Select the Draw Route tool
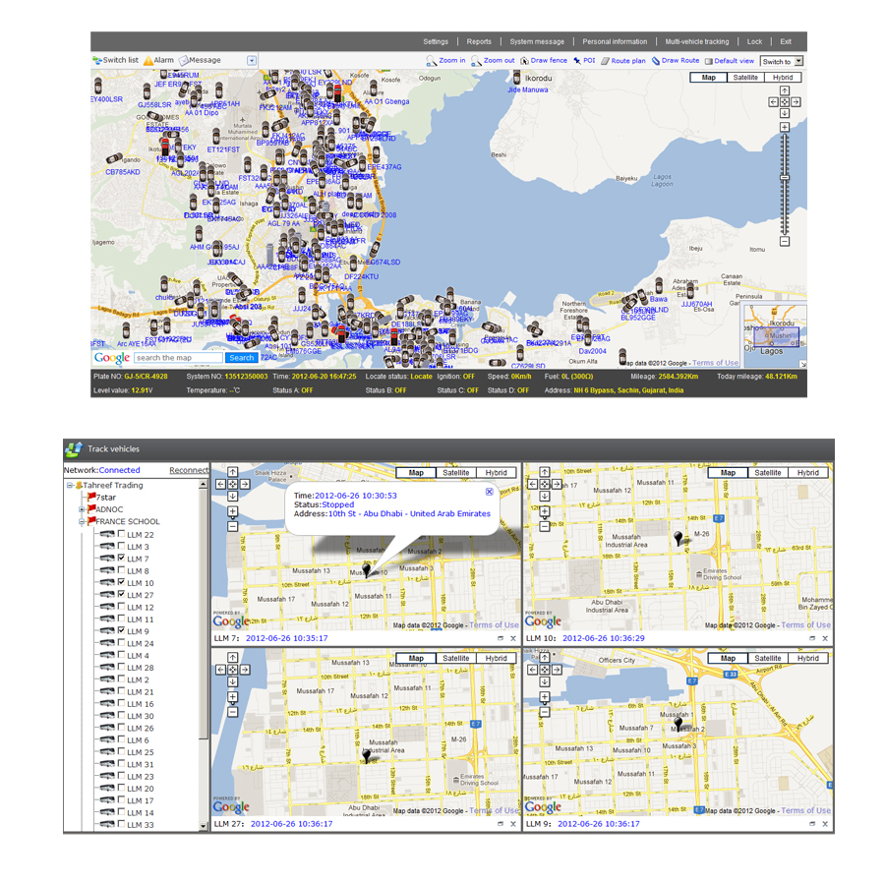The height and width of the screenshot is (885, 885). click(x=676, y=60)
